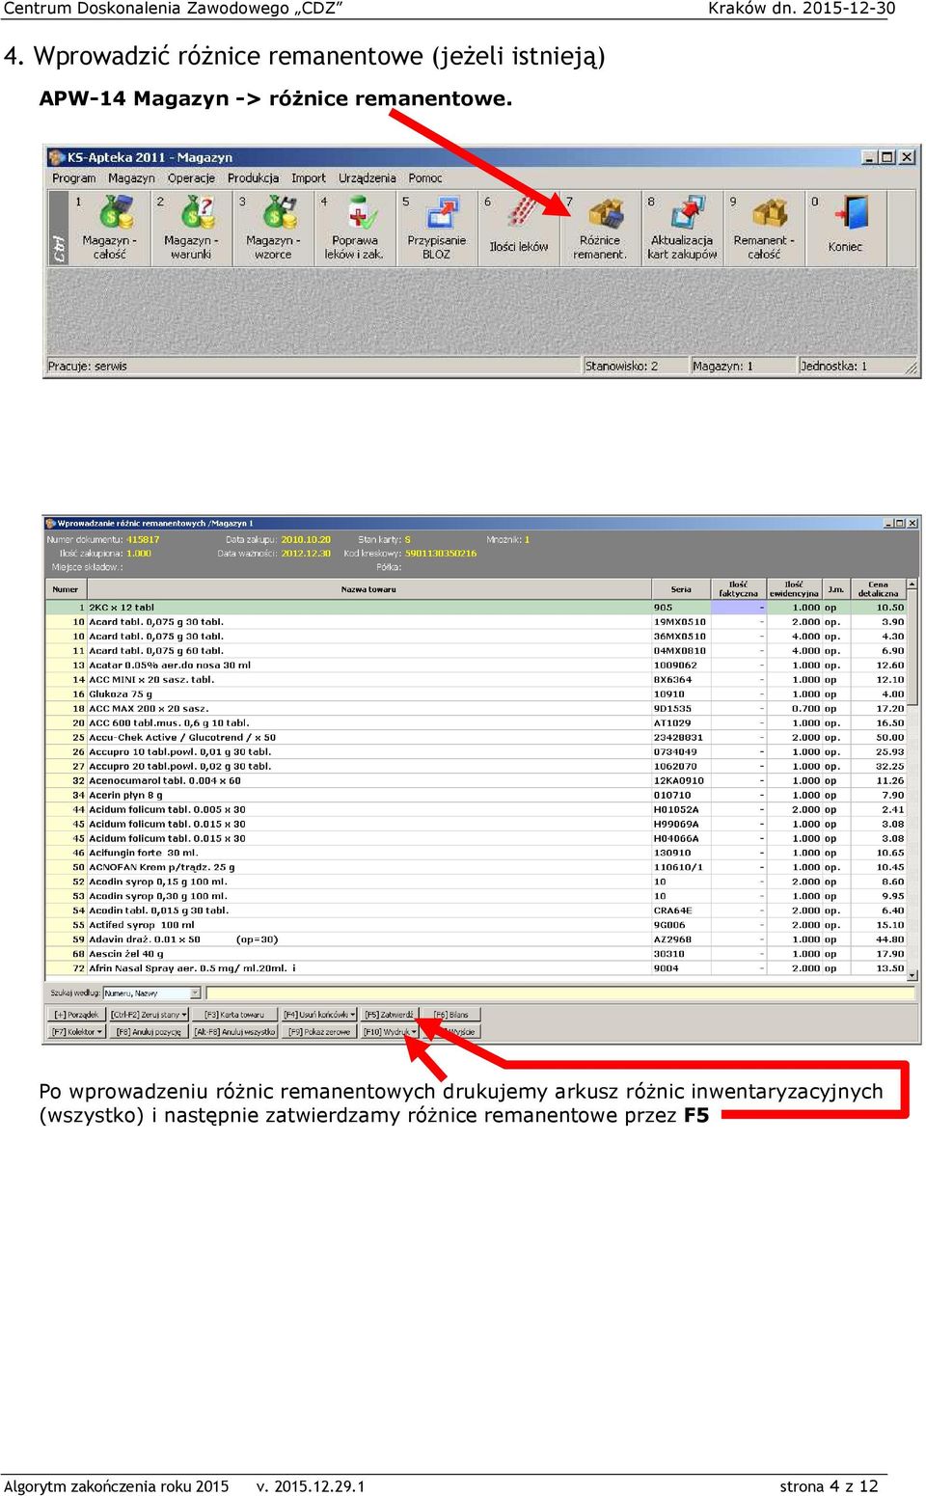Select row Acerin płyn 8 g
Screen dimensions: 926x1496
[x=477, y=796]
